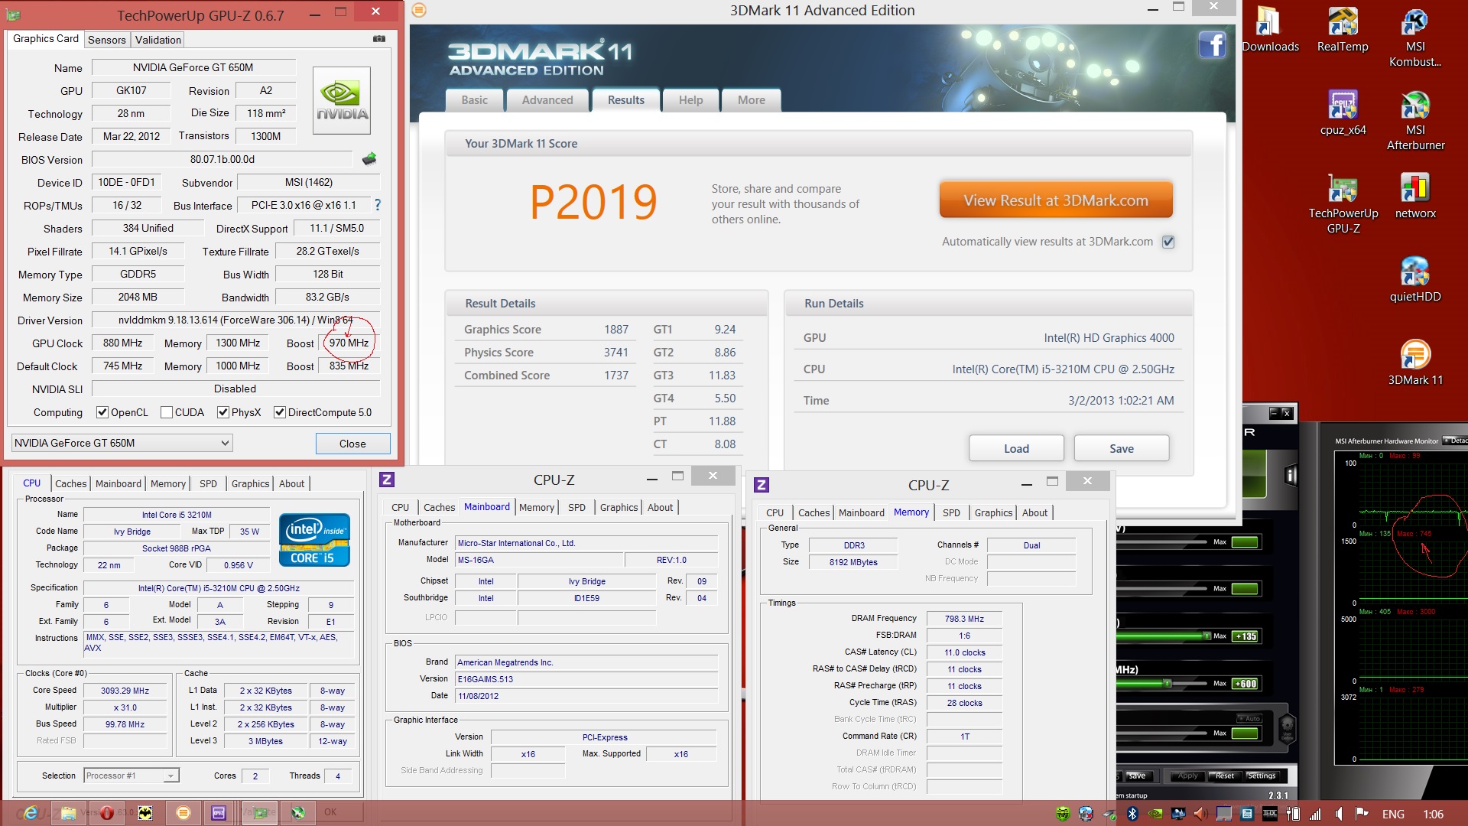The image size is (1468, 826).
Task: Open Internet Explorer from the taskbar
Action: [x=31, y=812]
